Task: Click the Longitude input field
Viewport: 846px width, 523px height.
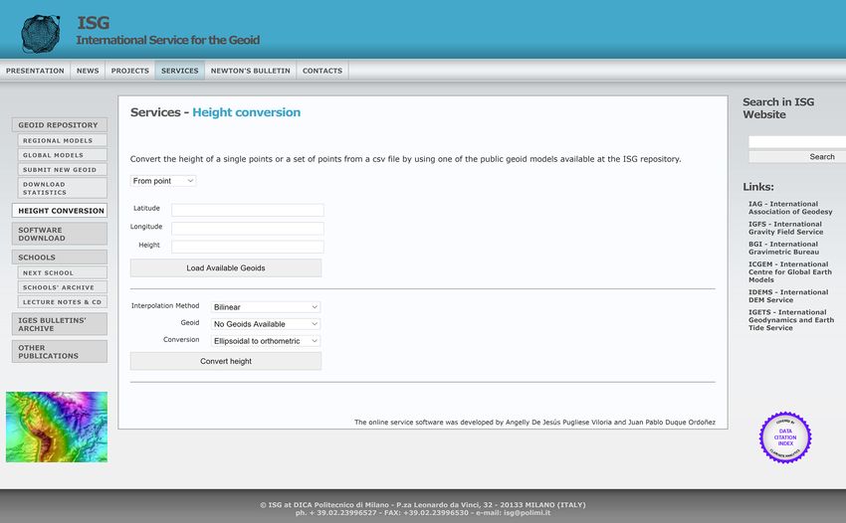Action: tap(248, 228)
